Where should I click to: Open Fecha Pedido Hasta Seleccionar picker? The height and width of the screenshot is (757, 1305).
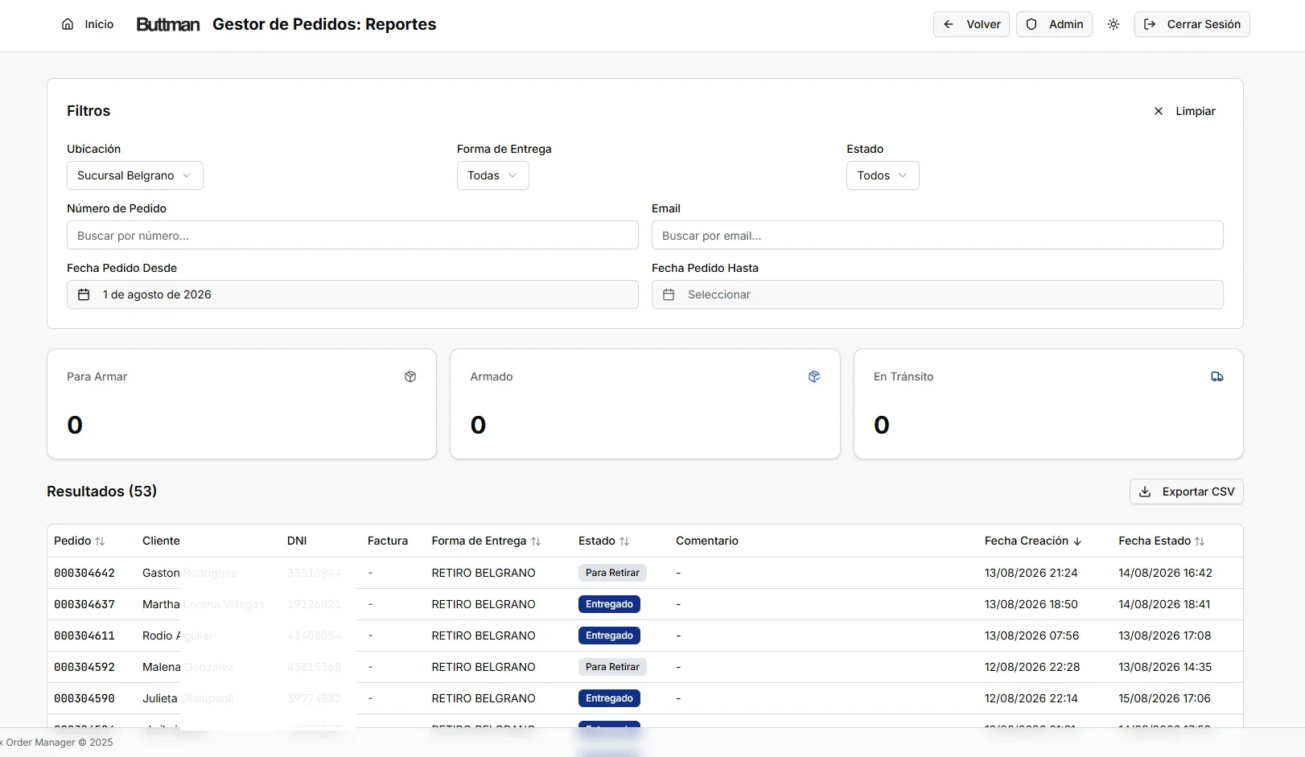click(x=937, y=294)
